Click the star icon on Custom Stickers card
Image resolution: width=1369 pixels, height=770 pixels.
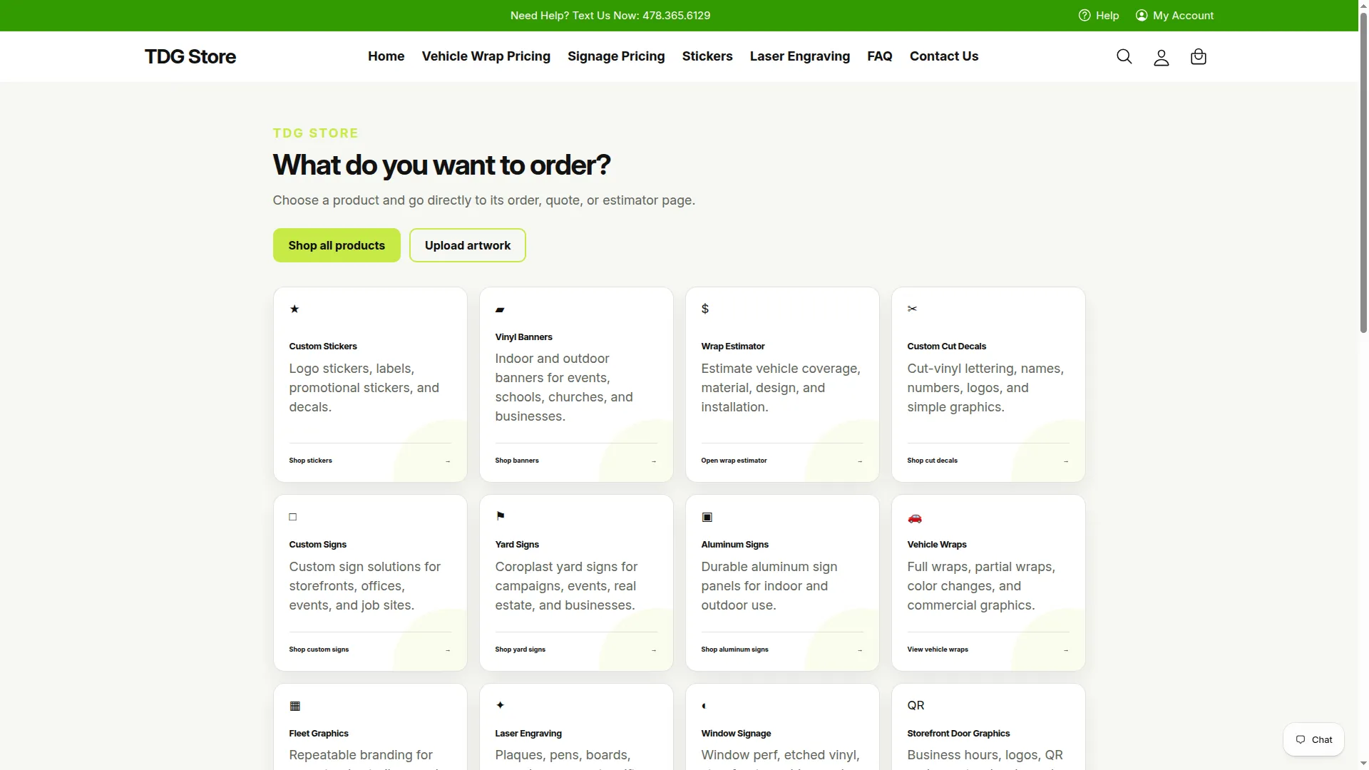[294, 309]
